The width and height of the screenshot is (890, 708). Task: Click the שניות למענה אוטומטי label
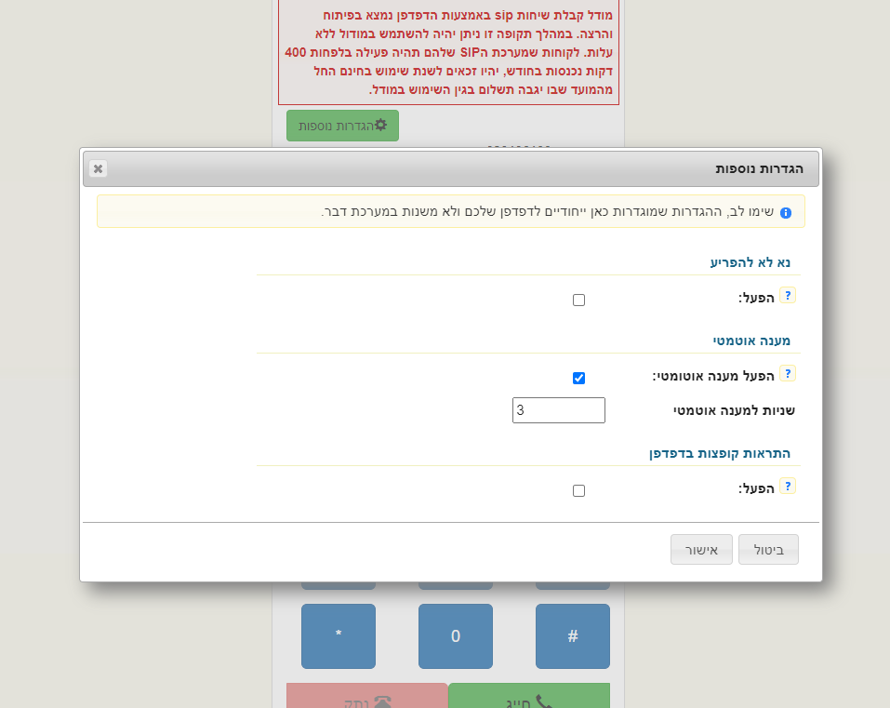(x=733, y=410)
